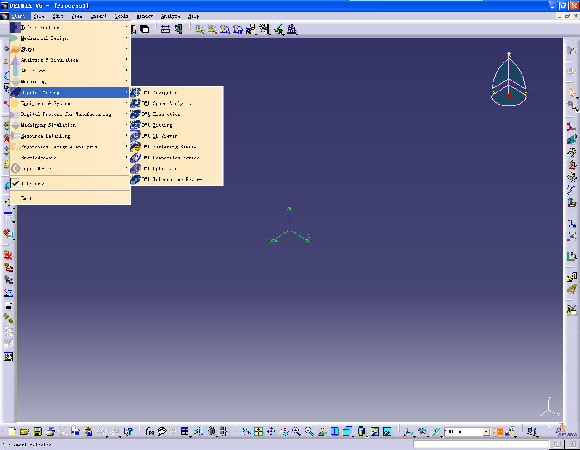Expand the Machining Simulation submenu

(70, 125)
